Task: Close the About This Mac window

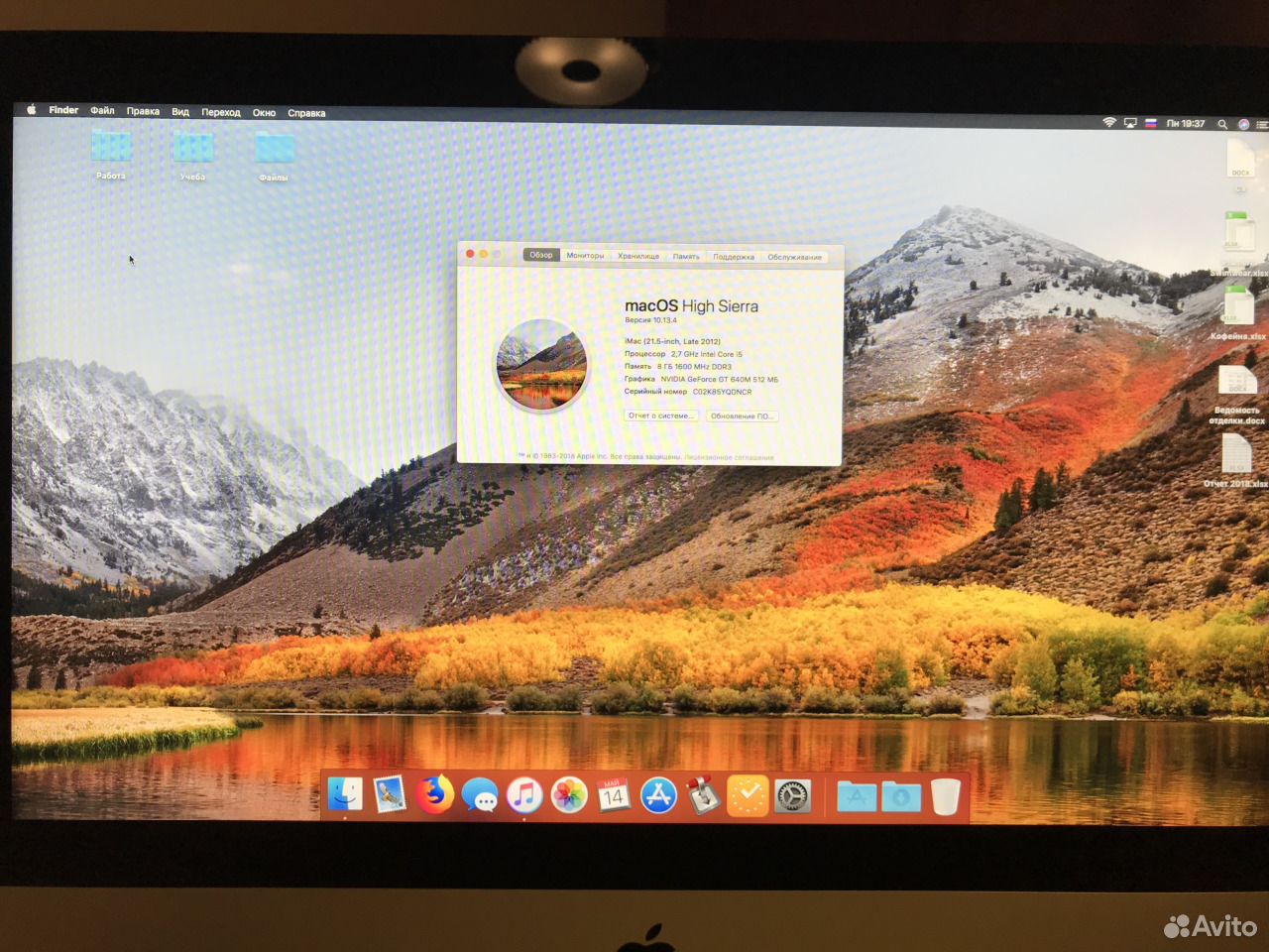Action: (x=470, y=254)
